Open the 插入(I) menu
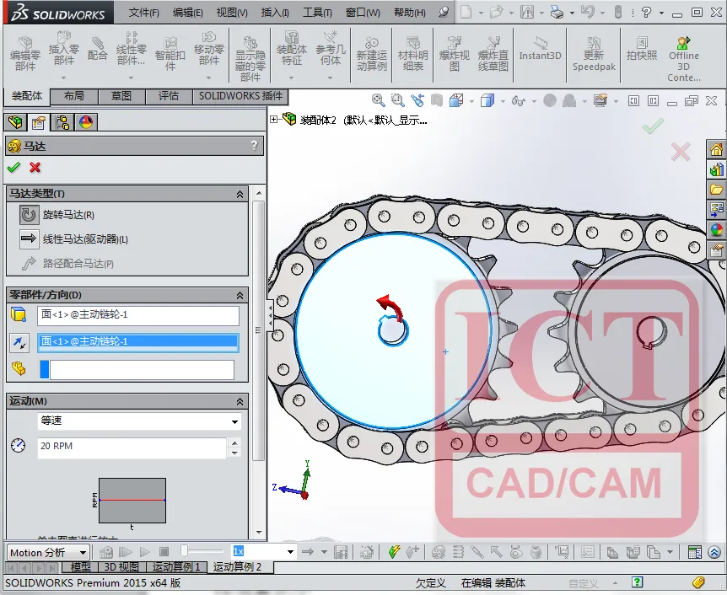This screenshot has height=595, width=727. point(275,13)
